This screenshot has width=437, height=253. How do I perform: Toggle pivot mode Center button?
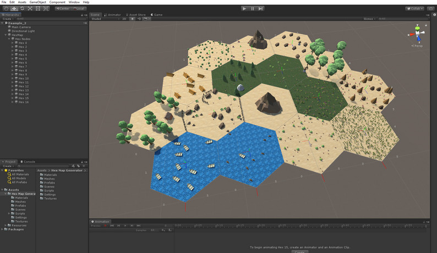tap(63, 9)
